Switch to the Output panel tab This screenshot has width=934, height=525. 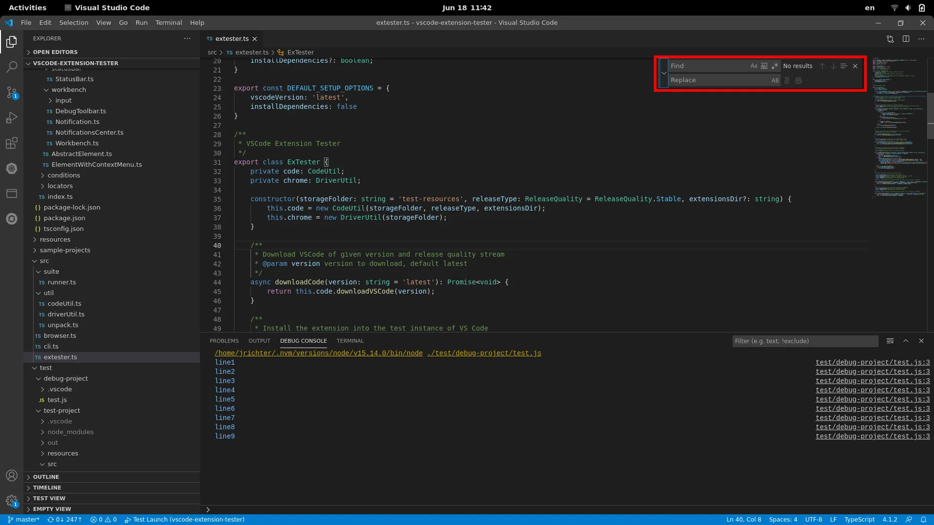click(x=259, y=341)
